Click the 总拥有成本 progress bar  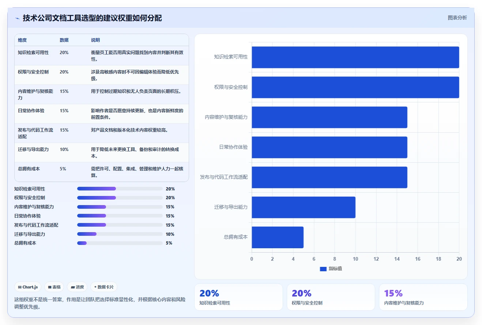120,243
